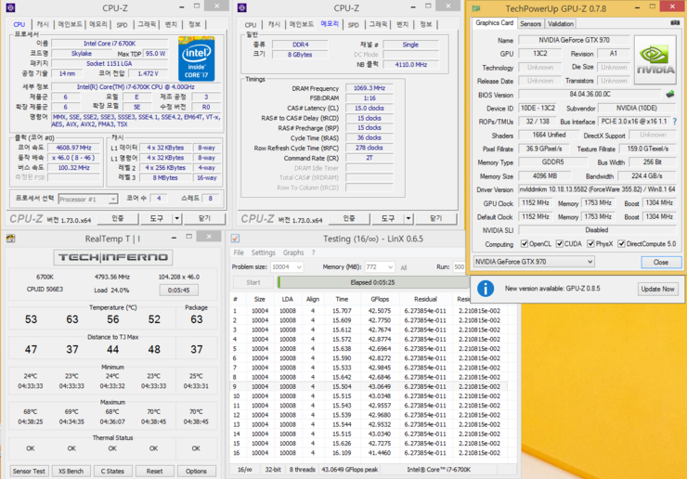Click the GPU-Z titlebar app icon

[x=476, y=8]
